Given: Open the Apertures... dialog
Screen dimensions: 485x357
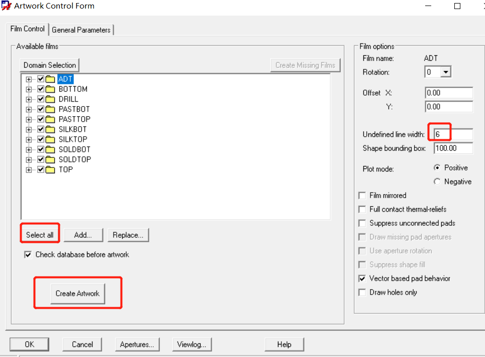Looking at the screenshot, I should click(x=137, y=344).
